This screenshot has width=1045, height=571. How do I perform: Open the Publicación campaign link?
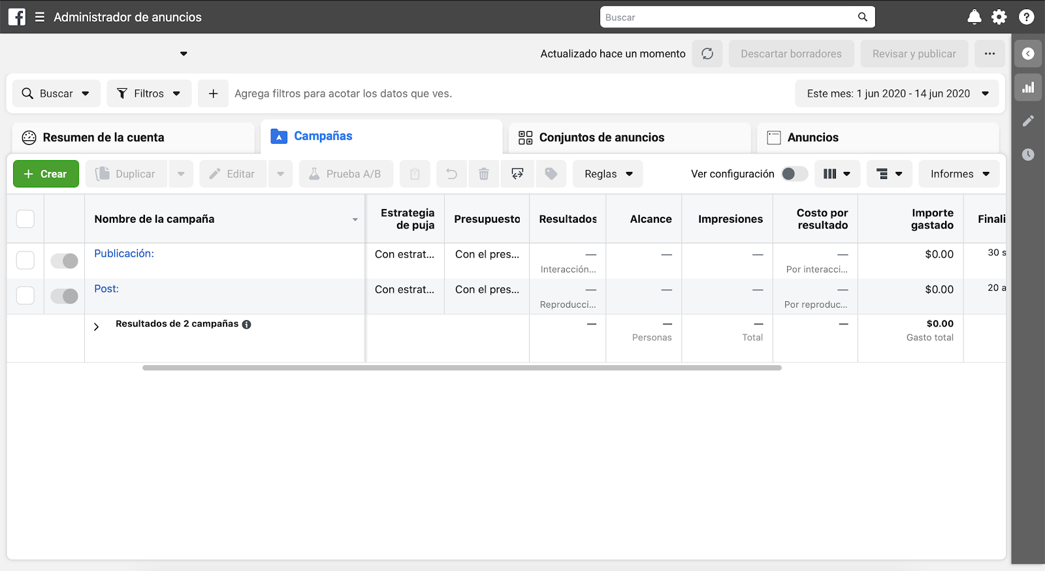point(124,253)
